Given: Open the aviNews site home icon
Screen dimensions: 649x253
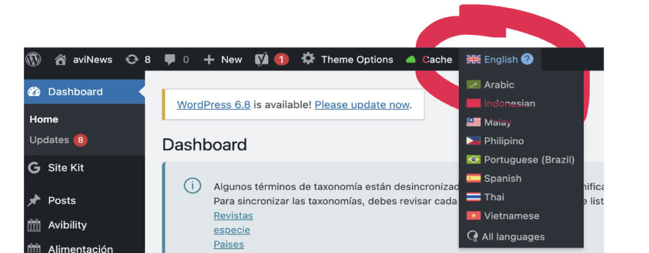Looking at the screenshot, I should click(61, 59).
